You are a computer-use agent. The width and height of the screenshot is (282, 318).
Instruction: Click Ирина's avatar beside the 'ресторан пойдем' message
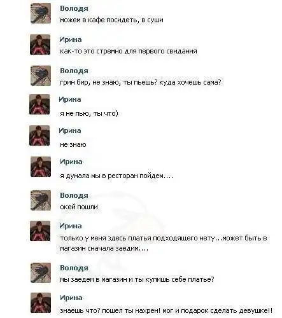coord(41,167)
